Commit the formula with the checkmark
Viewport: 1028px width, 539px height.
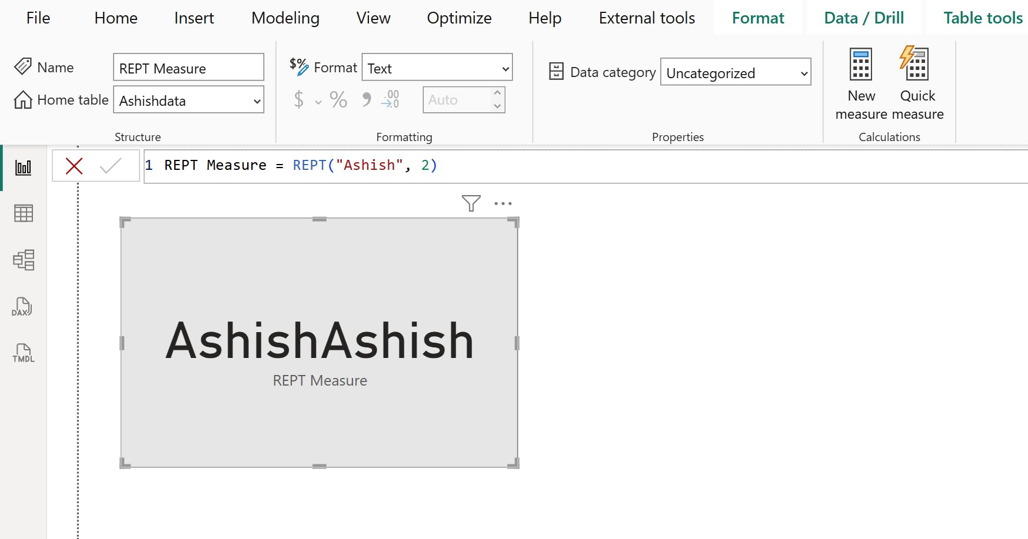pyautogui.click(x=111, y=166)
